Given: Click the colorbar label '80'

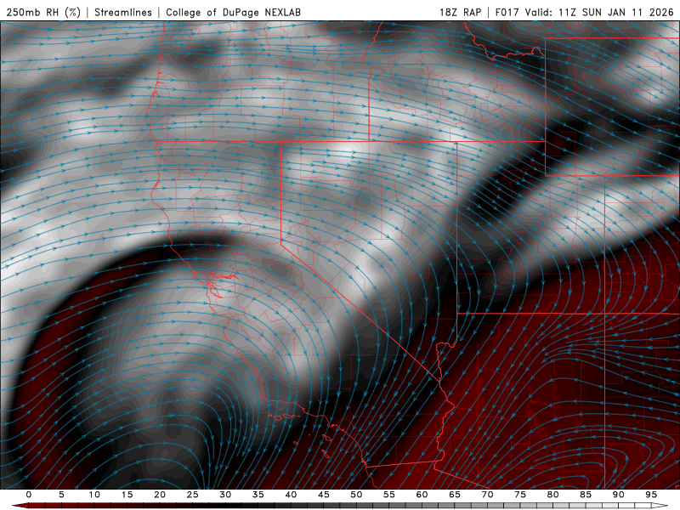Looking at the screenshot, I should click(x=552, y=495).
